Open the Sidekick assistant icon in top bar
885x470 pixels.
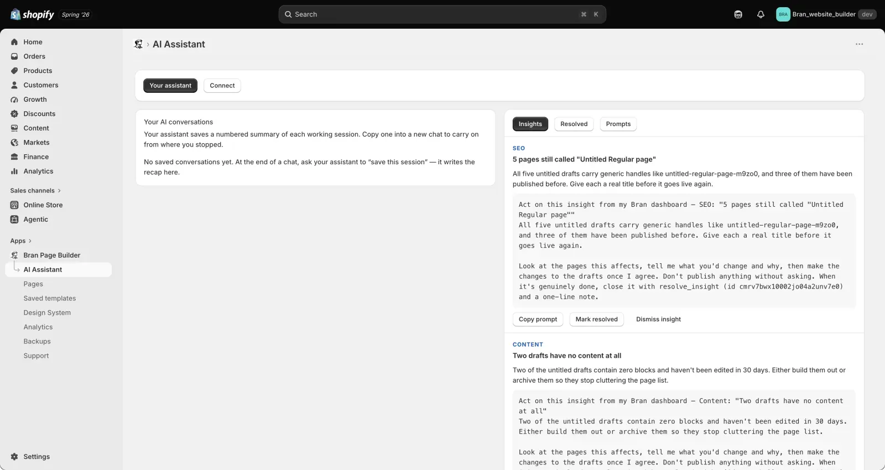[738, 14]
